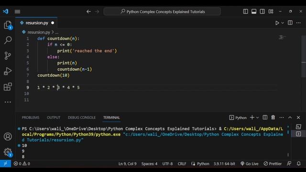Change end of line CRLF
306x172 pixels.
pyautogui.click(x=182, y=163)
